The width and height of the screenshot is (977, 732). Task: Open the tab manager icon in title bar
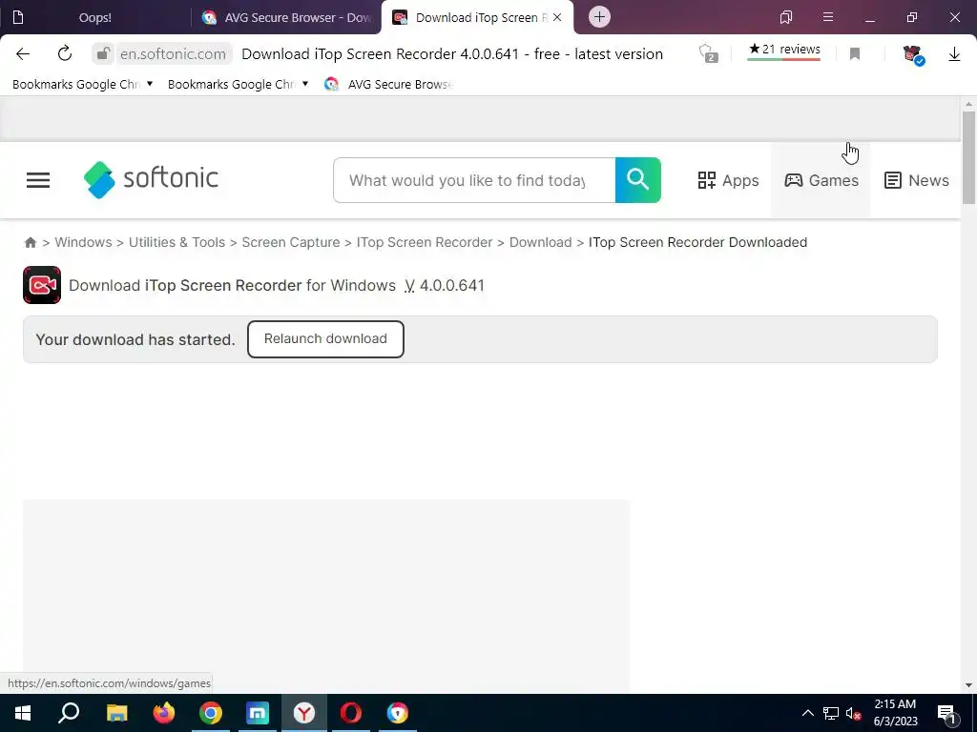[786, 17]
